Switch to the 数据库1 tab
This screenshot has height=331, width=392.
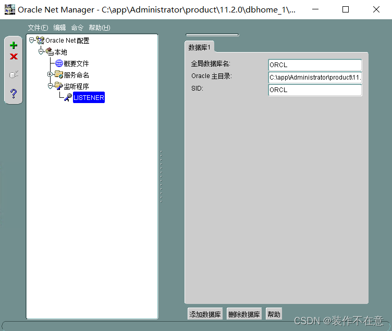tap(200, 47)
